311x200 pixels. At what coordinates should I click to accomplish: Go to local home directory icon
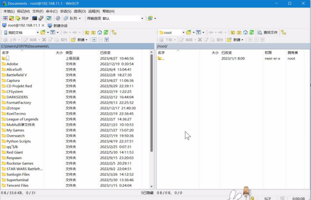click(x=100, y=32)
